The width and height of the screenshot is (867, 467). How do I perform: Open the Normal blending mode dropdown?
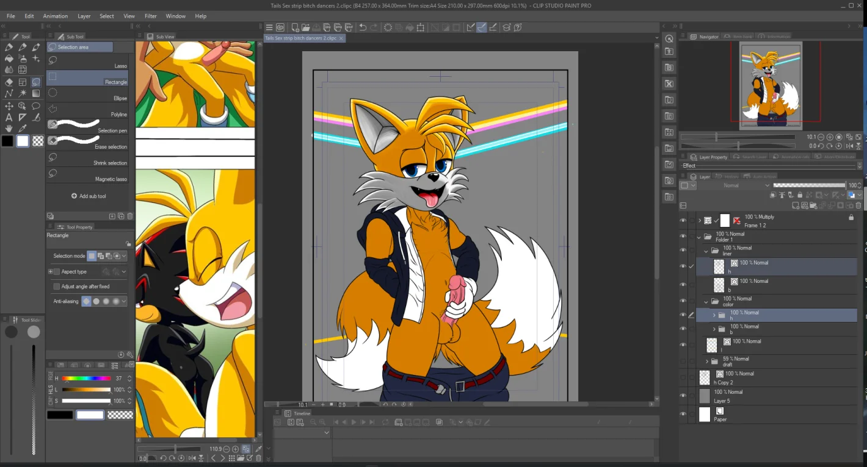point(734,185)
